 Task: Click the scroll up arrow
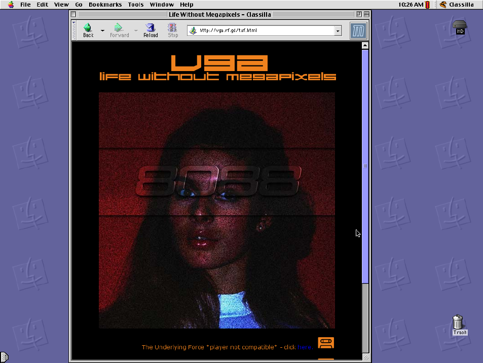365,45
